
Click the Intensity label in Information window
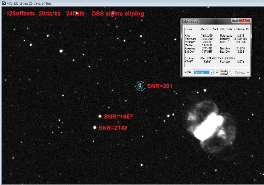(224, 39)
